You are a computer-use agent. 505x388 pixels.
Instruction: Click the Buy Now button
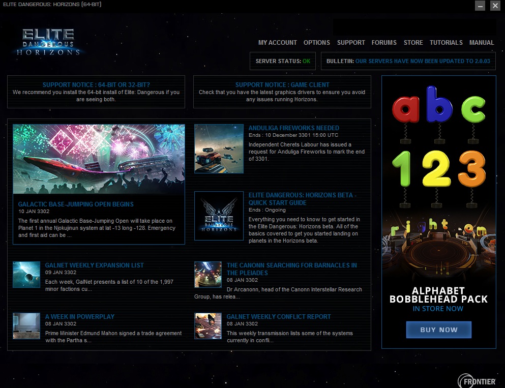439,330
